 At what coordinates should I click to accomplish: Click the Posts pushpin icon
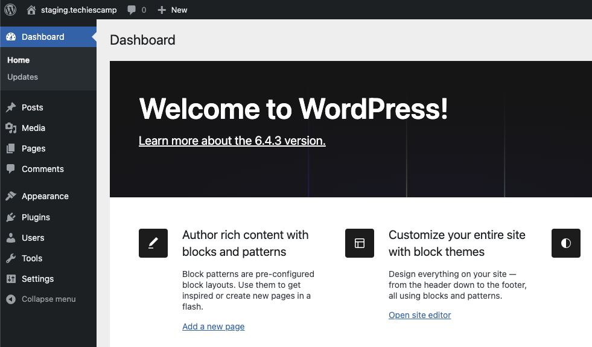click(11, 107)
